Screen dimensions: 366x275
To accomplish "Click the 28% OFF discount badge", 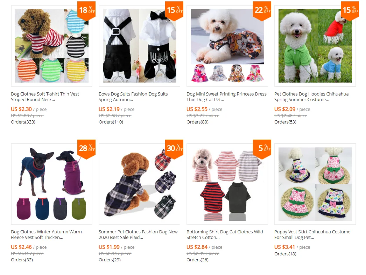I will (x=86, y=149).
